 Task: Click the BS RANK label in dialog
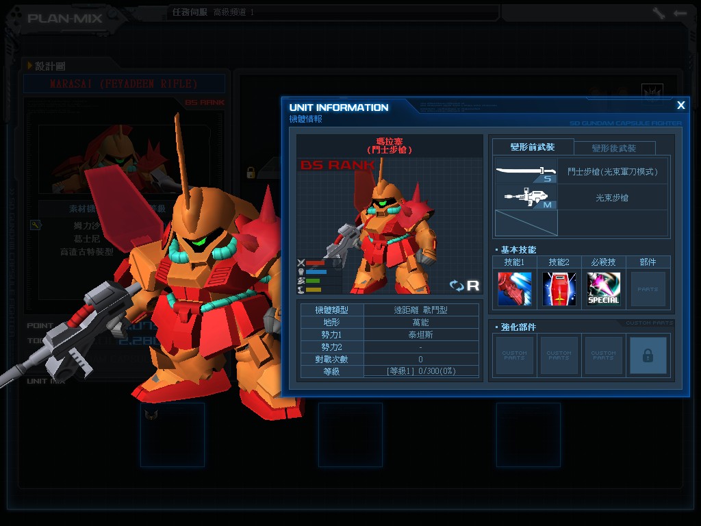(x=337, y=165)
